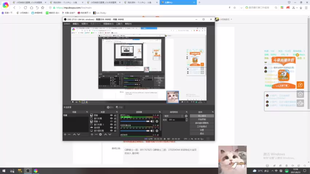Close the Douyu live companion ad banner
The width and height of the screenshot is (310, 174).
[x=297, y=55]
